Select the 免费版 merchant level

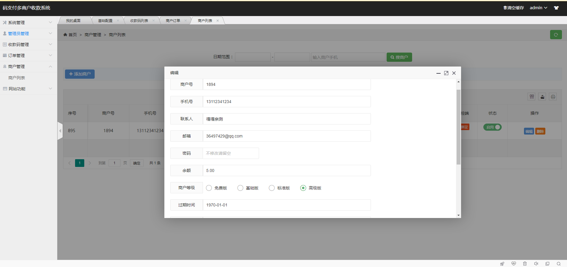tap(209, 188)
